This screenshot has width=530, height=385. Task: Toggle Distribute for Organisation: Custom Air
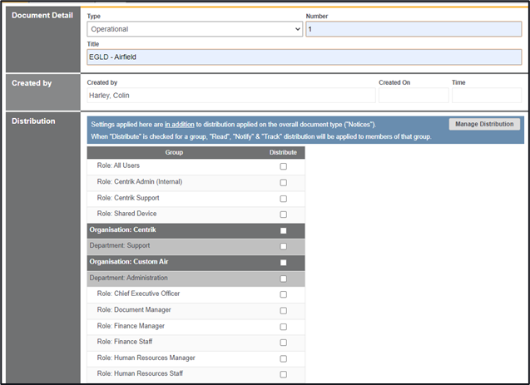click(283, 263)
